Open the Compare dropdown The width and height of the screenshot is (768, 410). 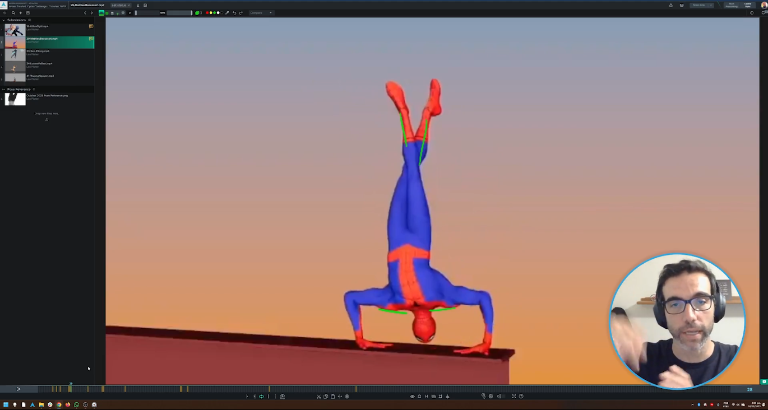[261, 13]
